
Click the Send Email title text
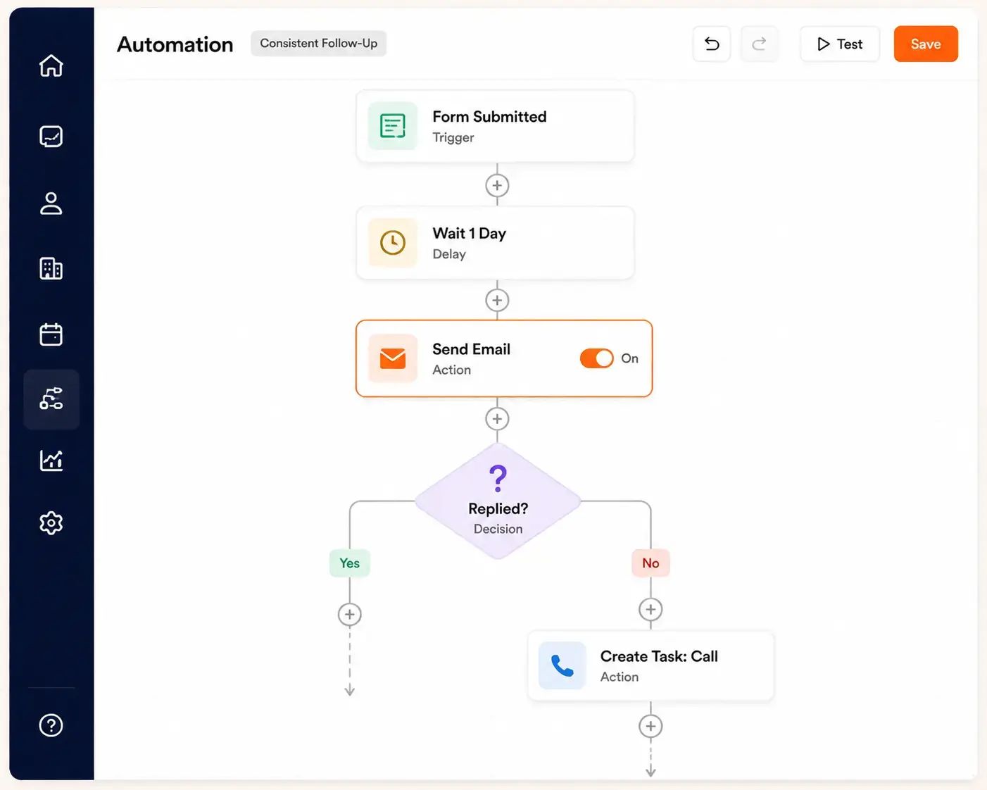pos(471,349)
